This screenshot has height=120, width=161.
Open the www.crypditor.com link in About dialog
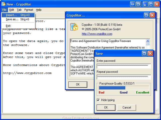pyautogui.click(x=97, y=34)
